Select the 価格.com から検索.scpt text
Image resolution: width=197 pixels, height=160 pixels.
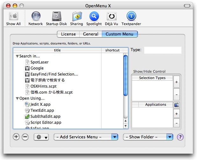(52, 92)
